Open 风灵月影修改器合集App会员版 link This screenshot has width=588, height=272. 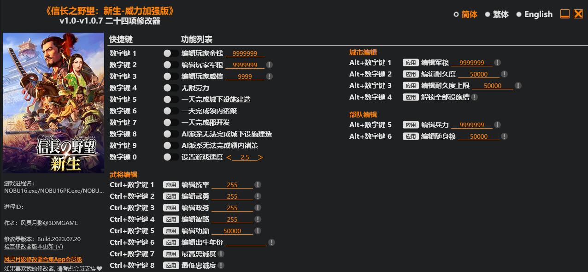coord(43,260)
